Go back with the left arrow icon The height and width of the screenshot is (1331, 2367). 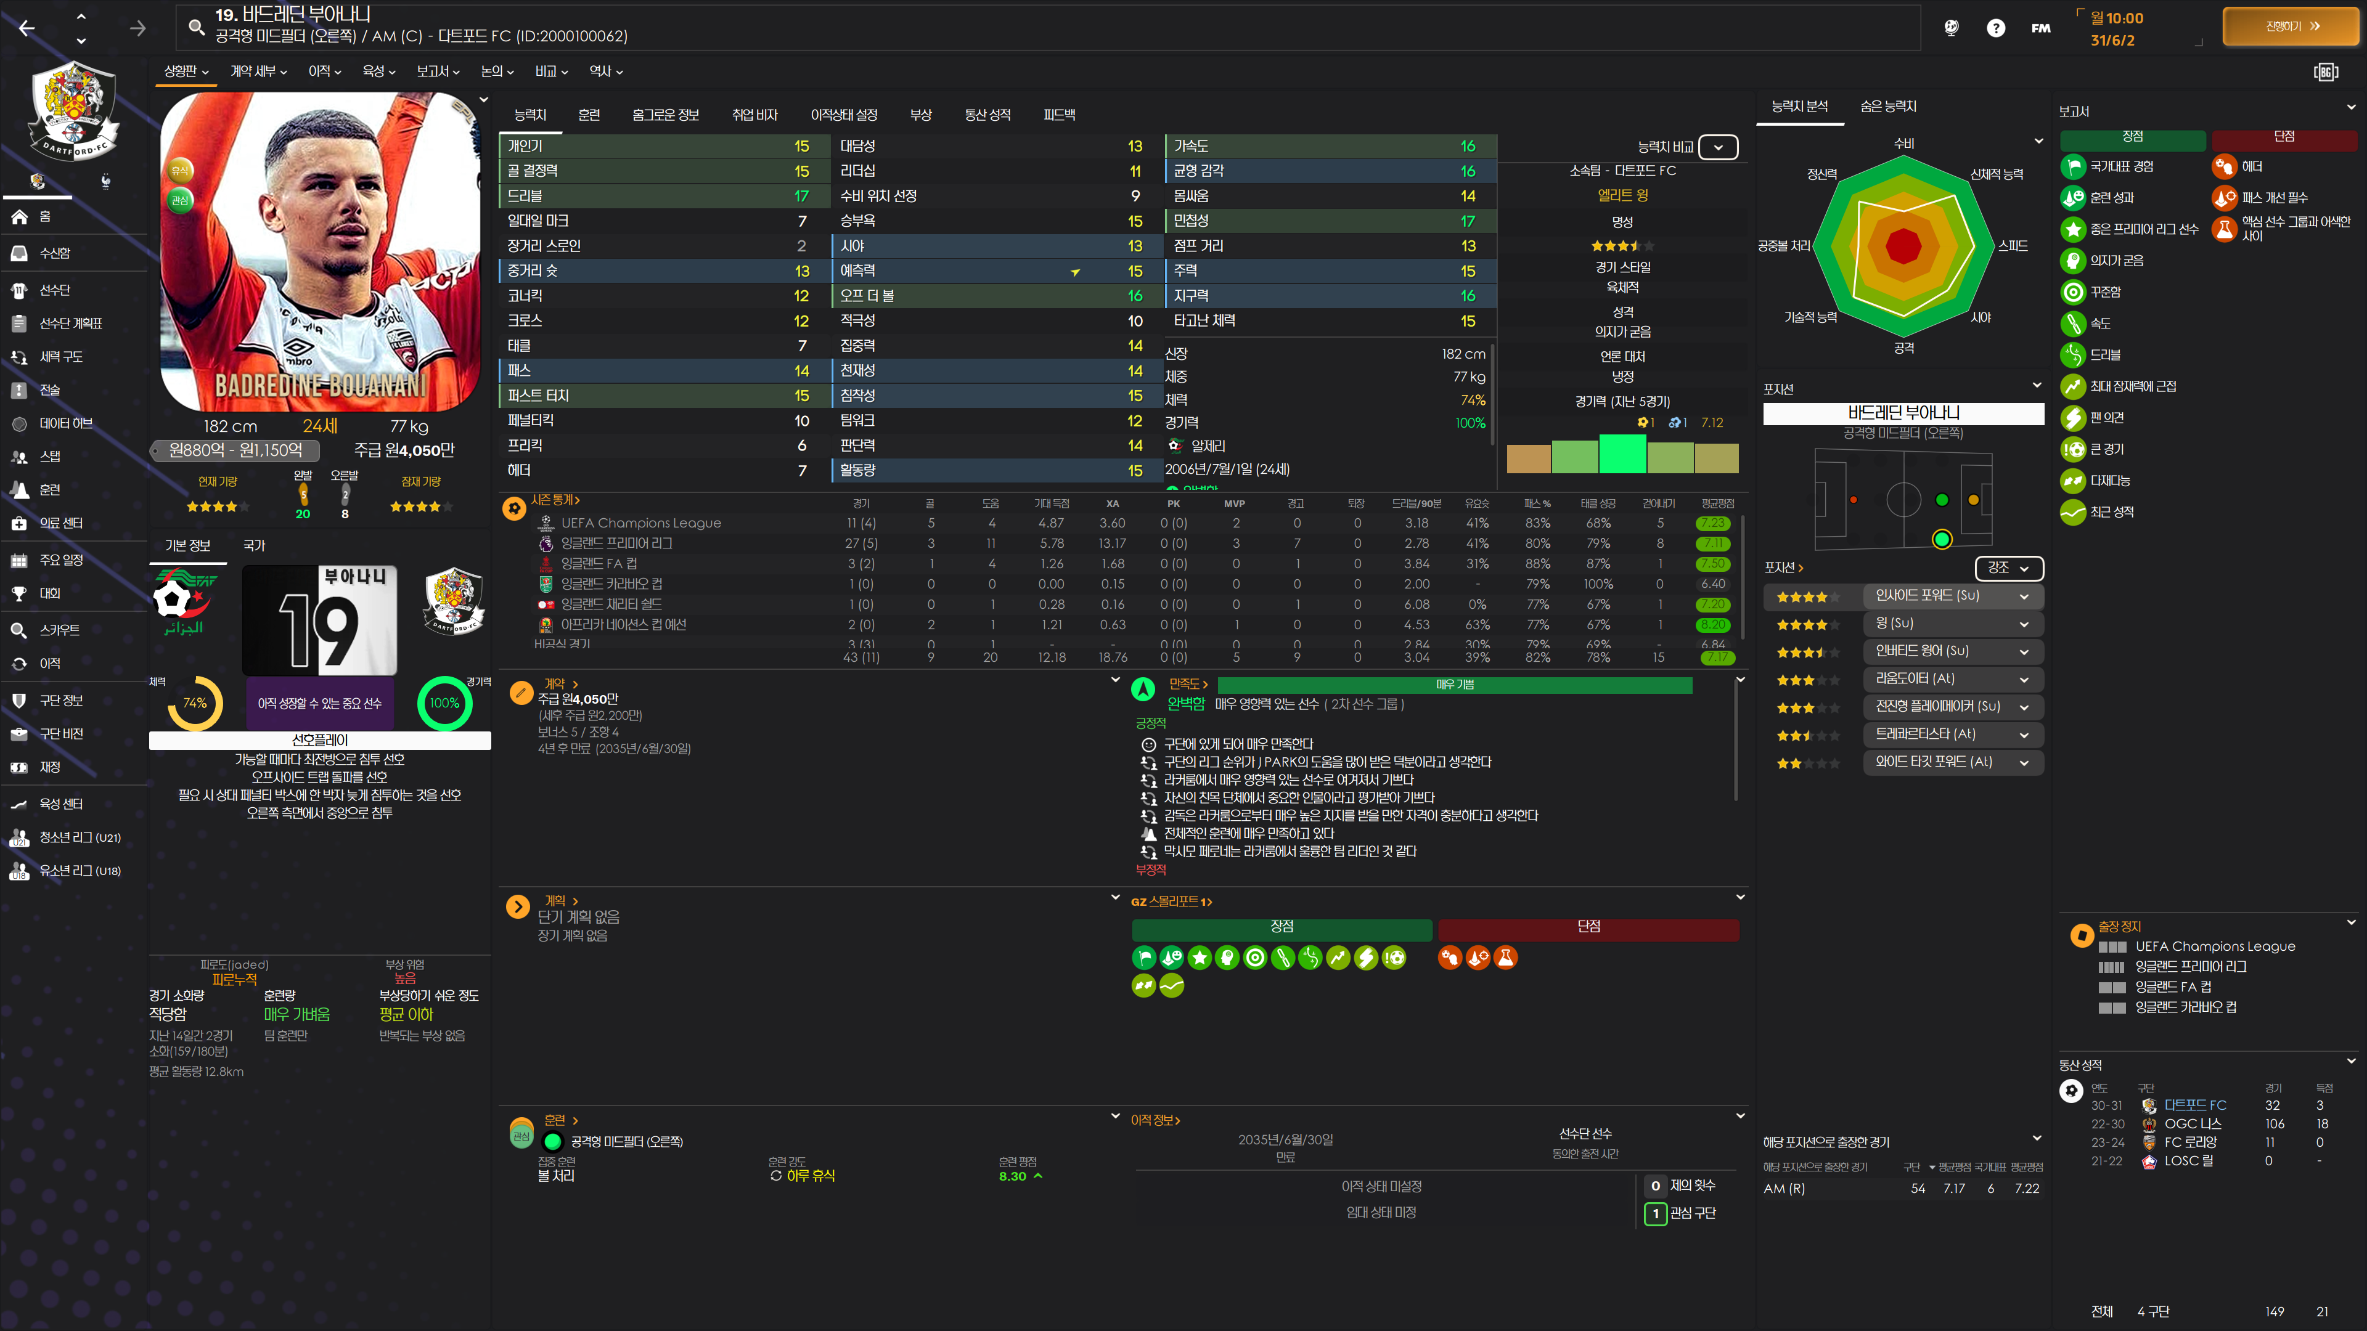click(x=27, y=28)
